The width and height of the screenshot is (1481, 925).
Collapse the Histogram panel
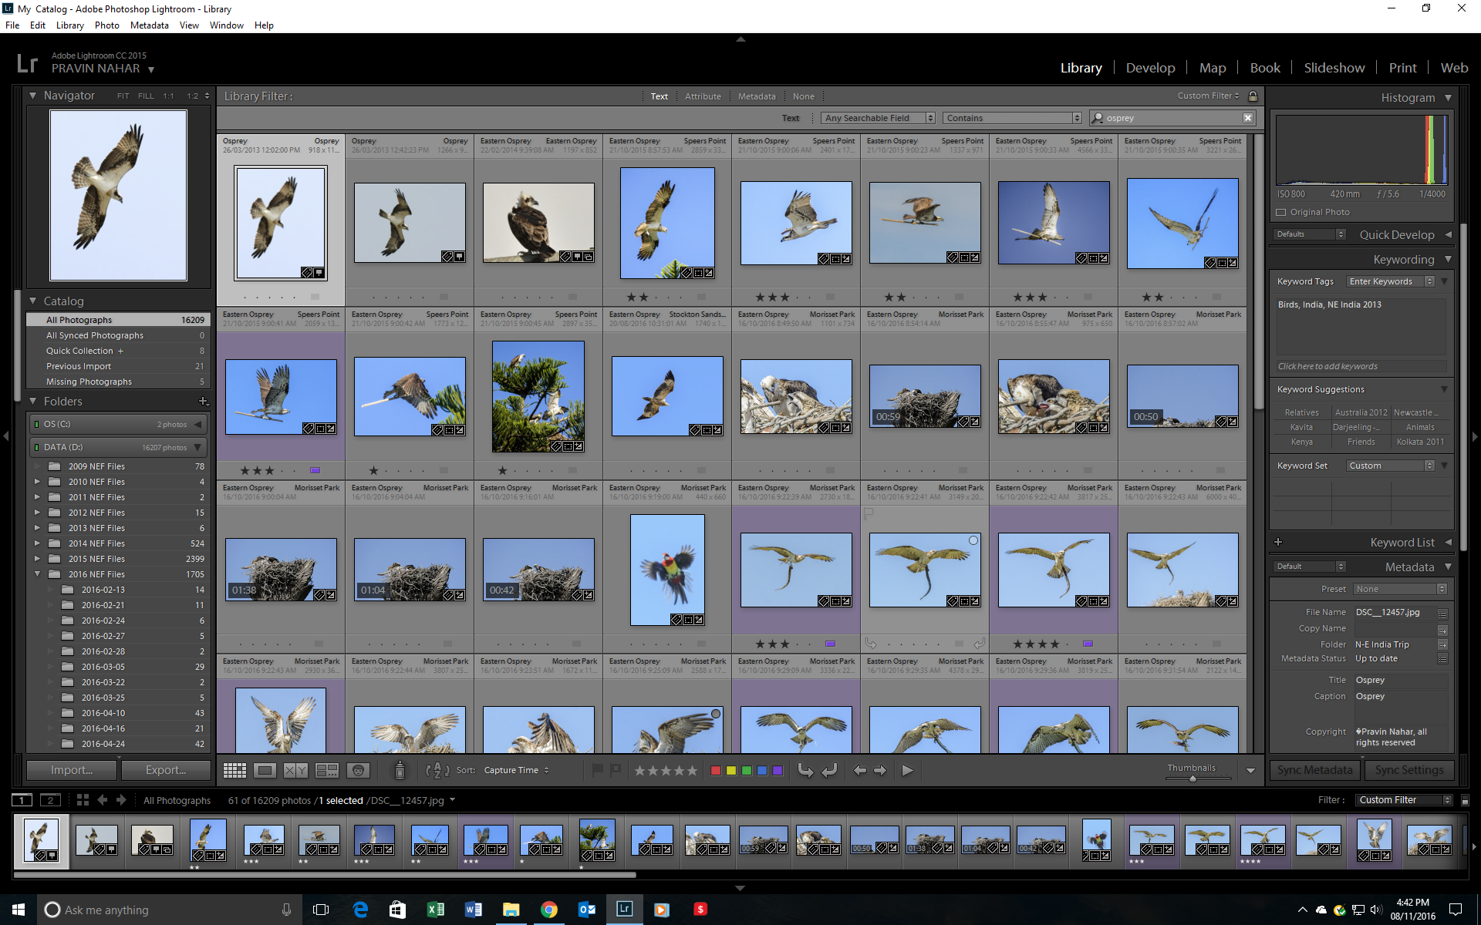[x=1448, y=98]
